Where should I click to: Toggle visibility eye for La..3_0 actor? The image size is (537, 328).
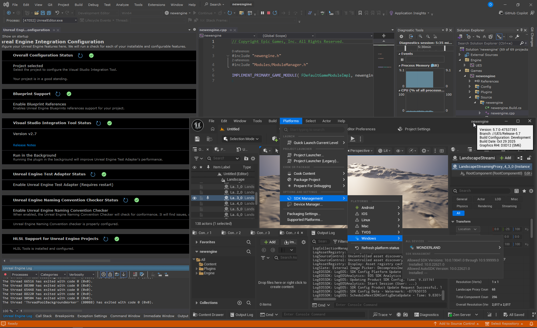coord(194,198)
